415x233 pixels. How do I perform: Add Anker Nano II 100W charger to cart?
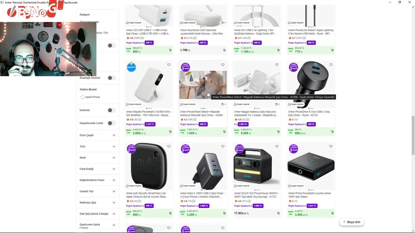tap(224, 213)
